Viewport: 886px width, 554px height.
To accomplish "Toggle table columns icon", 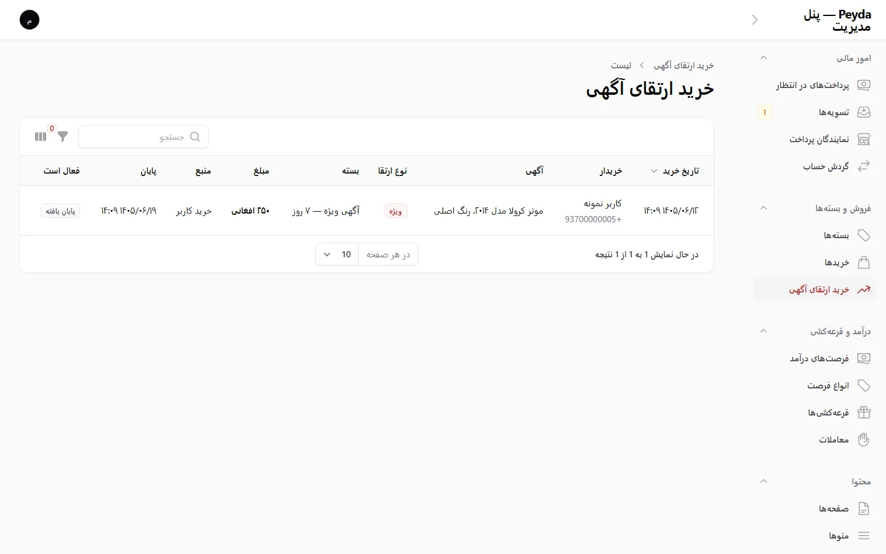I will tap(41, 137).
